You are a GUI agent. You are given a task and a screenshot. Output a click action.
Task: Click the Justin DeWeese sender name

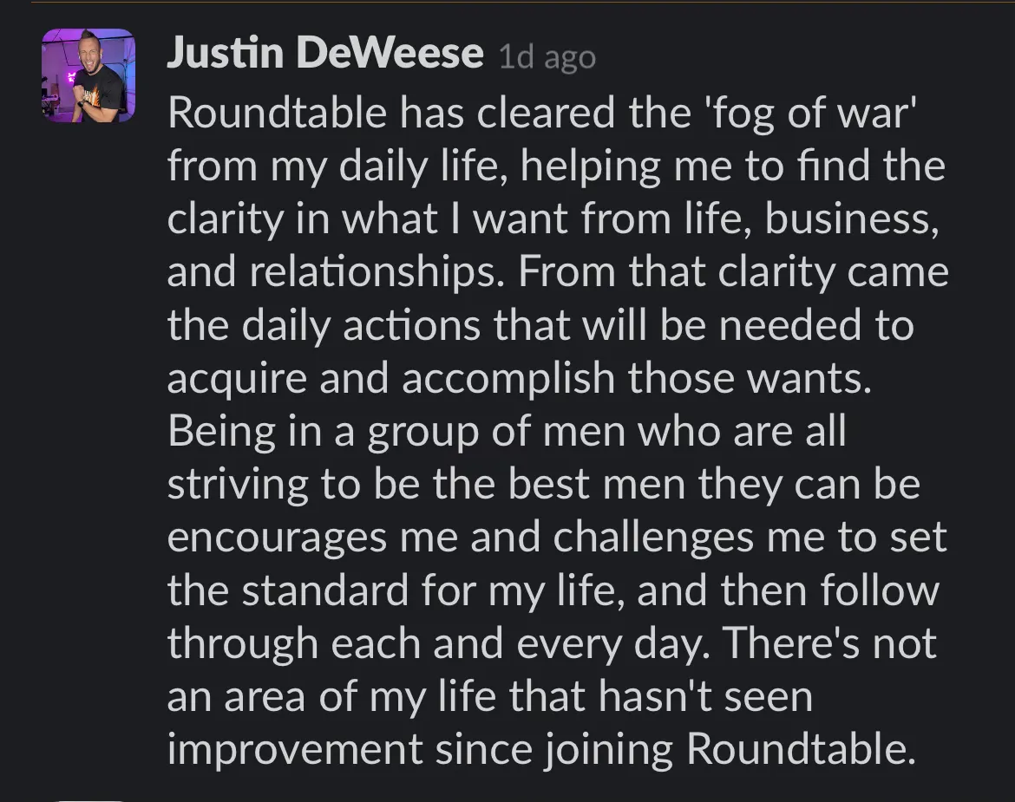[325, 53]
